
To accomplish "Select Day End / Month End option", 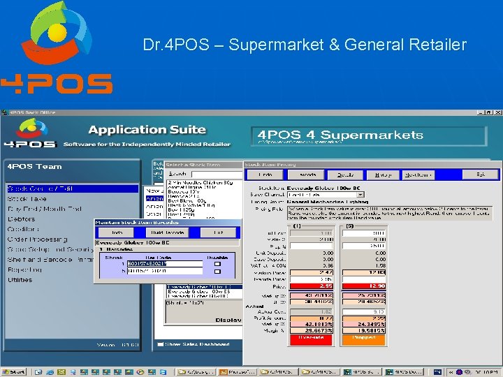I will (44, 209).
